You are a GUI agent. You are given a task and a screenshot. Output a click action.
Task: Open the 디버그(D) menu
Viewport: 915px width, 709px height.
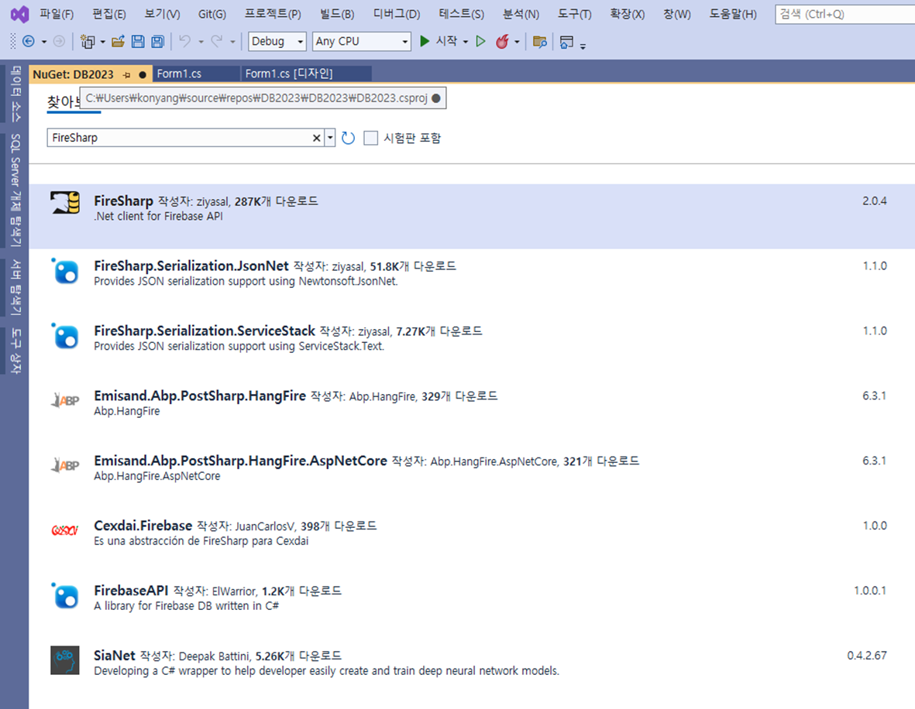[x=397, y=14]
